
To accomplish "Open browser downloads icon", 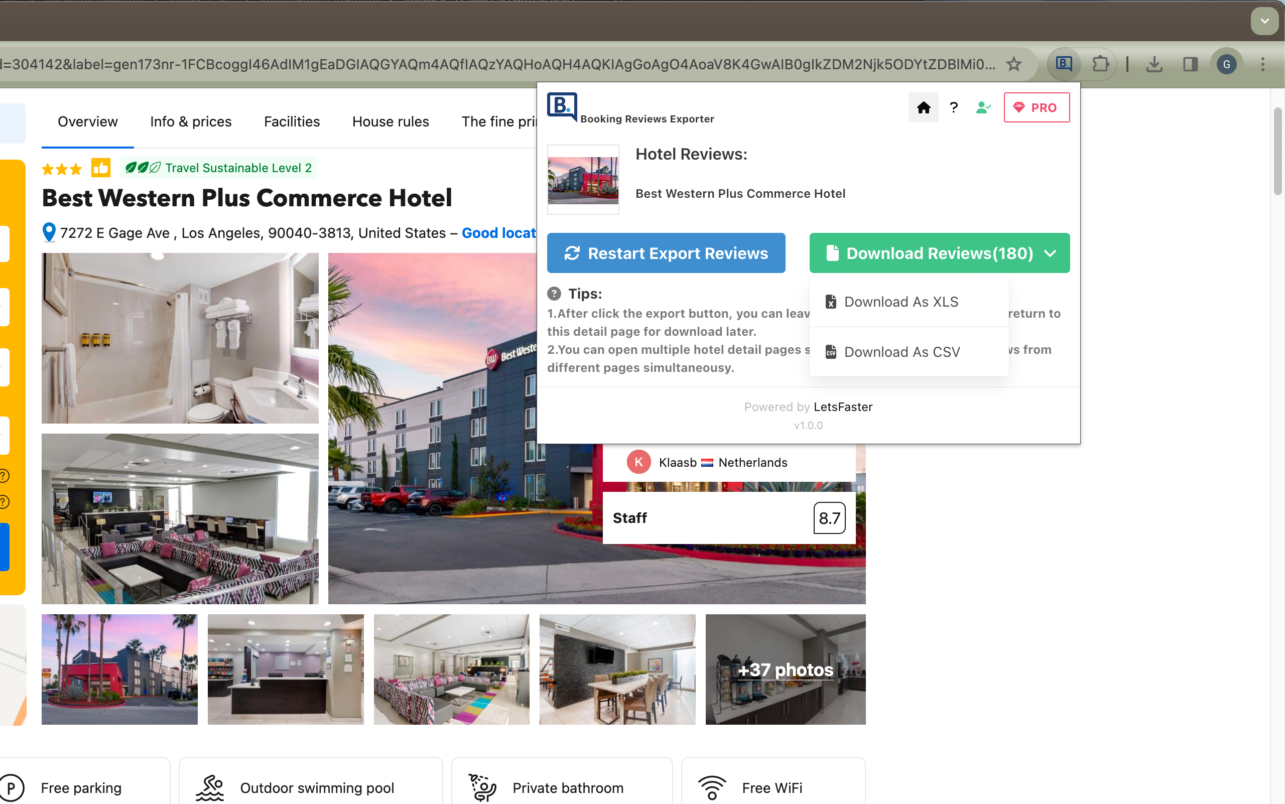I will coord(1153,64).
